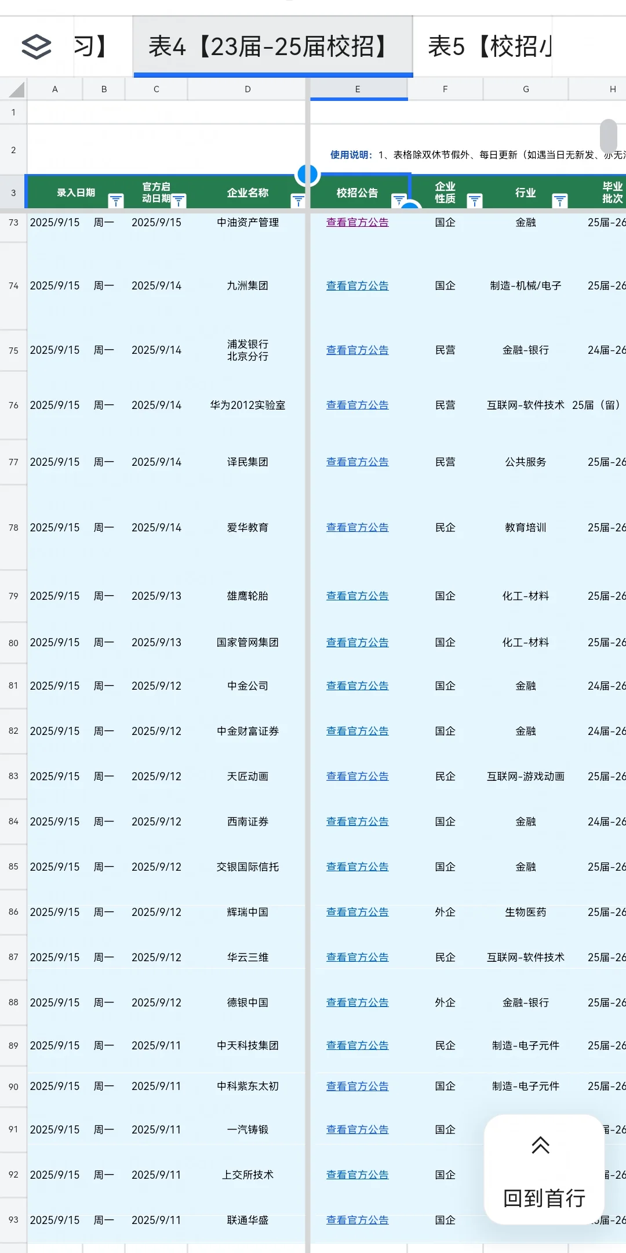Screen dimensions: 626x1253
Task: Open 查看官方公告 link for 联通华盛
Action: 358,1220
